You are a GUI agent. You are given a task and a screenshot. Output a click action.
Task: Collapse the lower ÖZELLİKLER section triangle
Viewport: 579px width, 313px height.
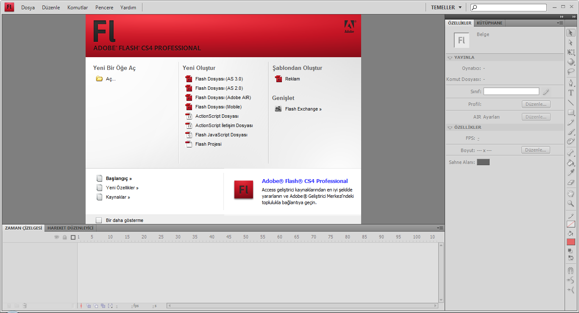click(450, 127)
